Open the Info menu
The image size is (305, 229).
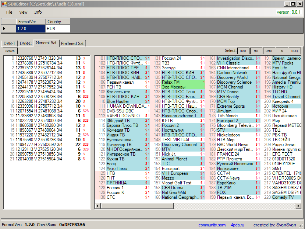tap(38, 12)
